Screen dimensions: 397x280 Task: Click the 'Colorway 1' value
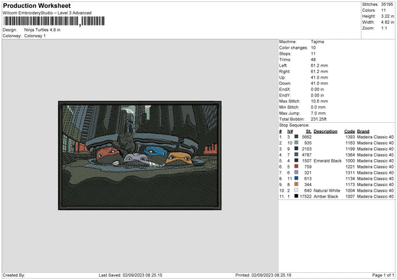35,36
